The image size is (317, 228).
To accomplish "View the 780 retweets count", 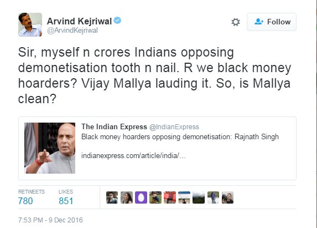I will 25,201.
